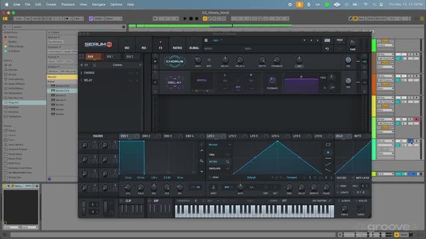This screenshot has width=426, height=239.
Task: Click the PORTA knob
Action: point(345,208)
